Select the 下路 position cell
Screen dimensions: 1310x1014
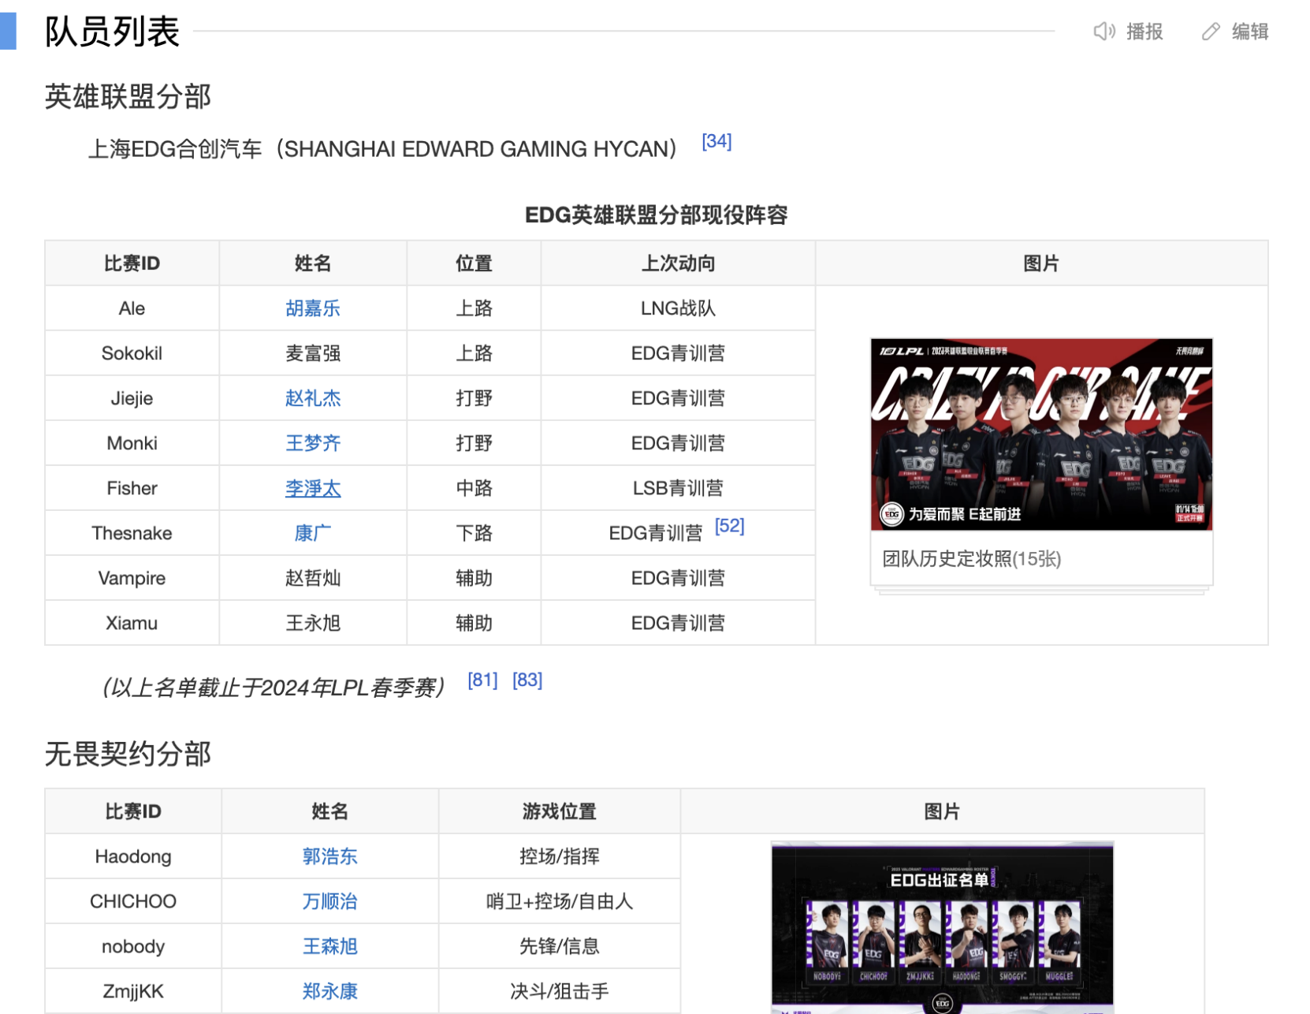474,533
